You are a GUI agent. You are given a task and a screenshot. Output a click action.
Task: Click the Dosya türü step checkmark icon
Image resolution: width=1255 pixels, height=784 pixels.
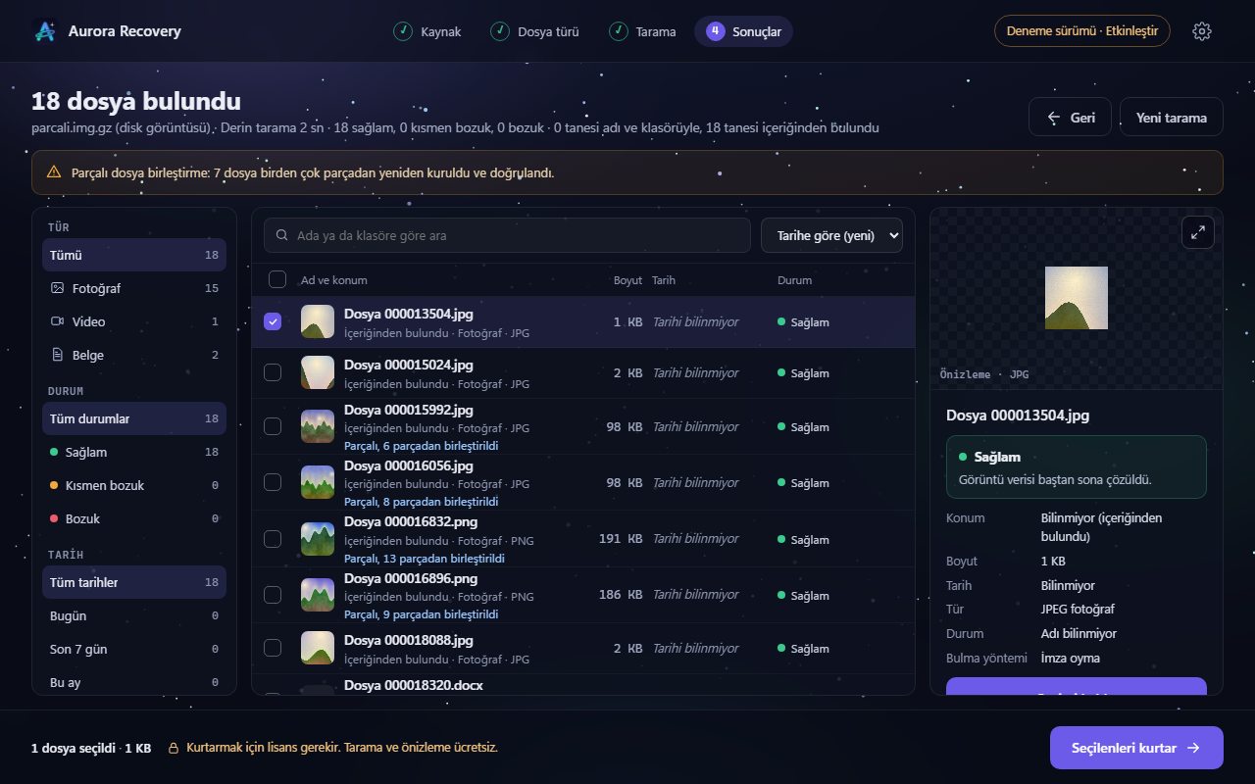point(500,31)
